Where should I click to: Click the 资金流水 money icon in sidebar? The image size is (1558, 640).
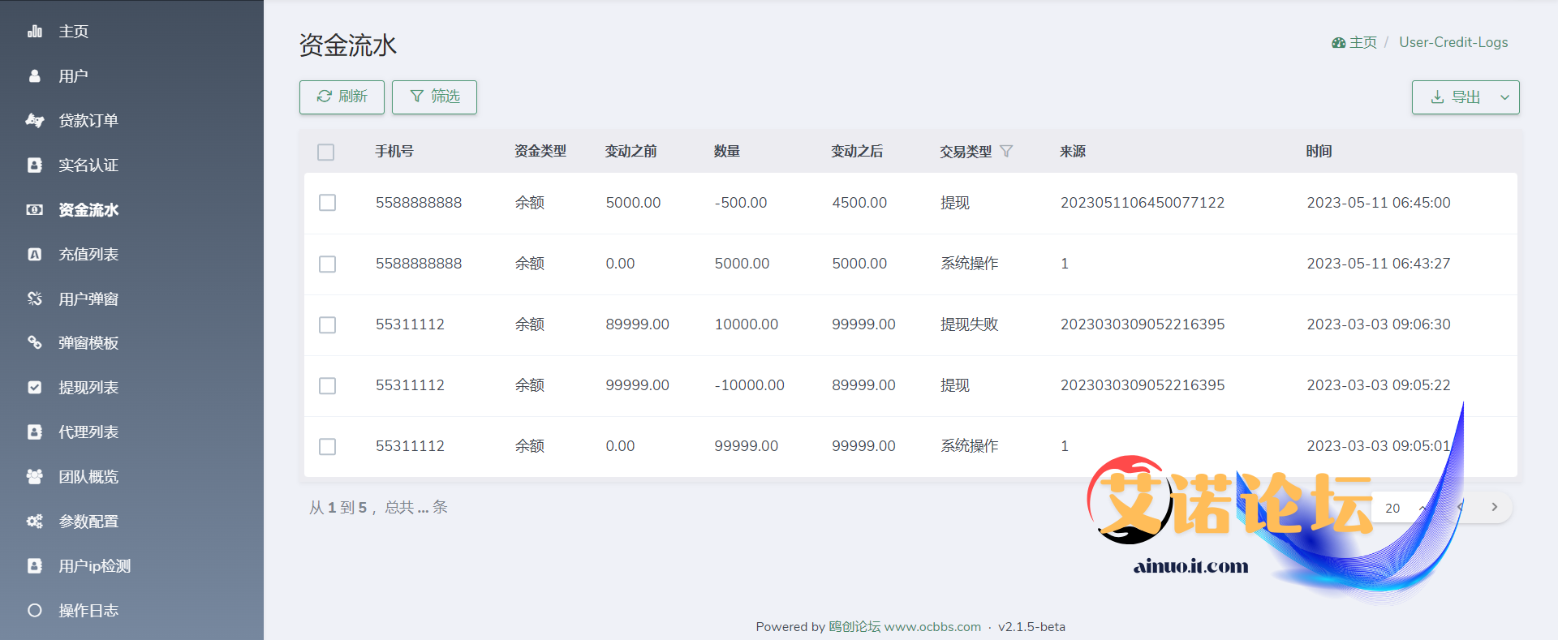35,210
